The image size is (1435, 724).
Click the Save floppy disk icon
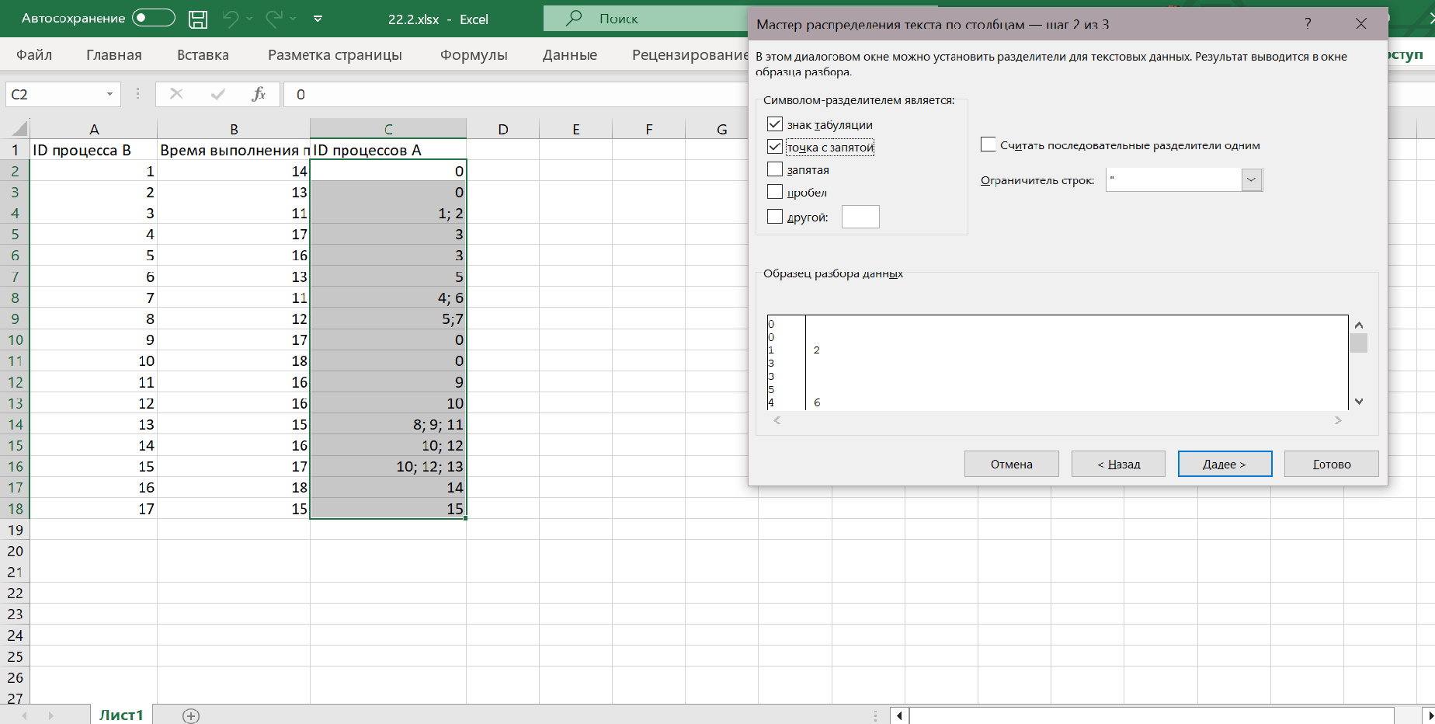(x=198, y=19)
